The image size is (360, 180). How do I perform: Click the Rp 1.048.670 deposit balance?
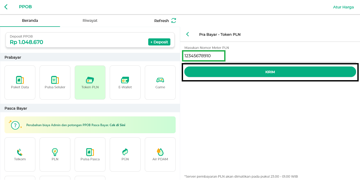point(26,42)
